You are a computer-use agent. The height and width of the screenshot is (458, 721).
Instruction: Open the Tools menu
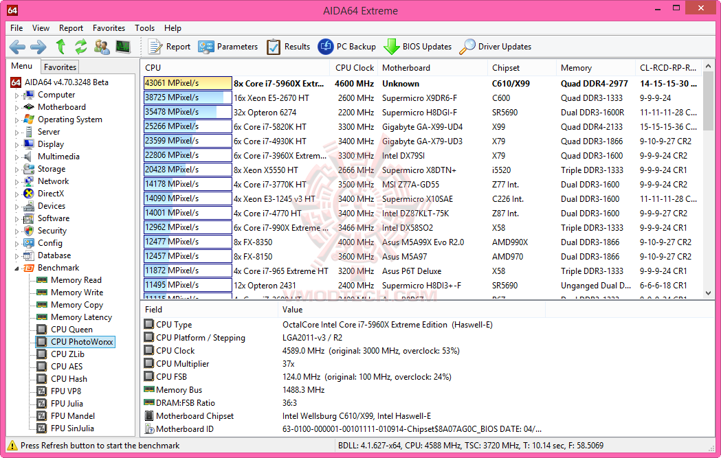point(144,28)
